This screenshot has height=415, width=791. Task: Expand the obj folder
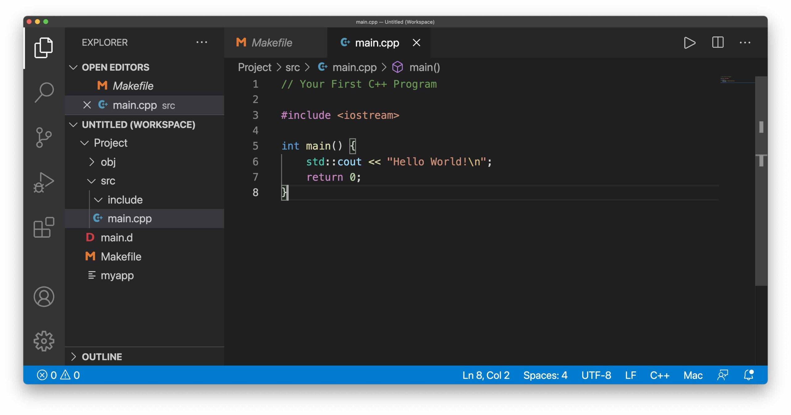point(92,162)
